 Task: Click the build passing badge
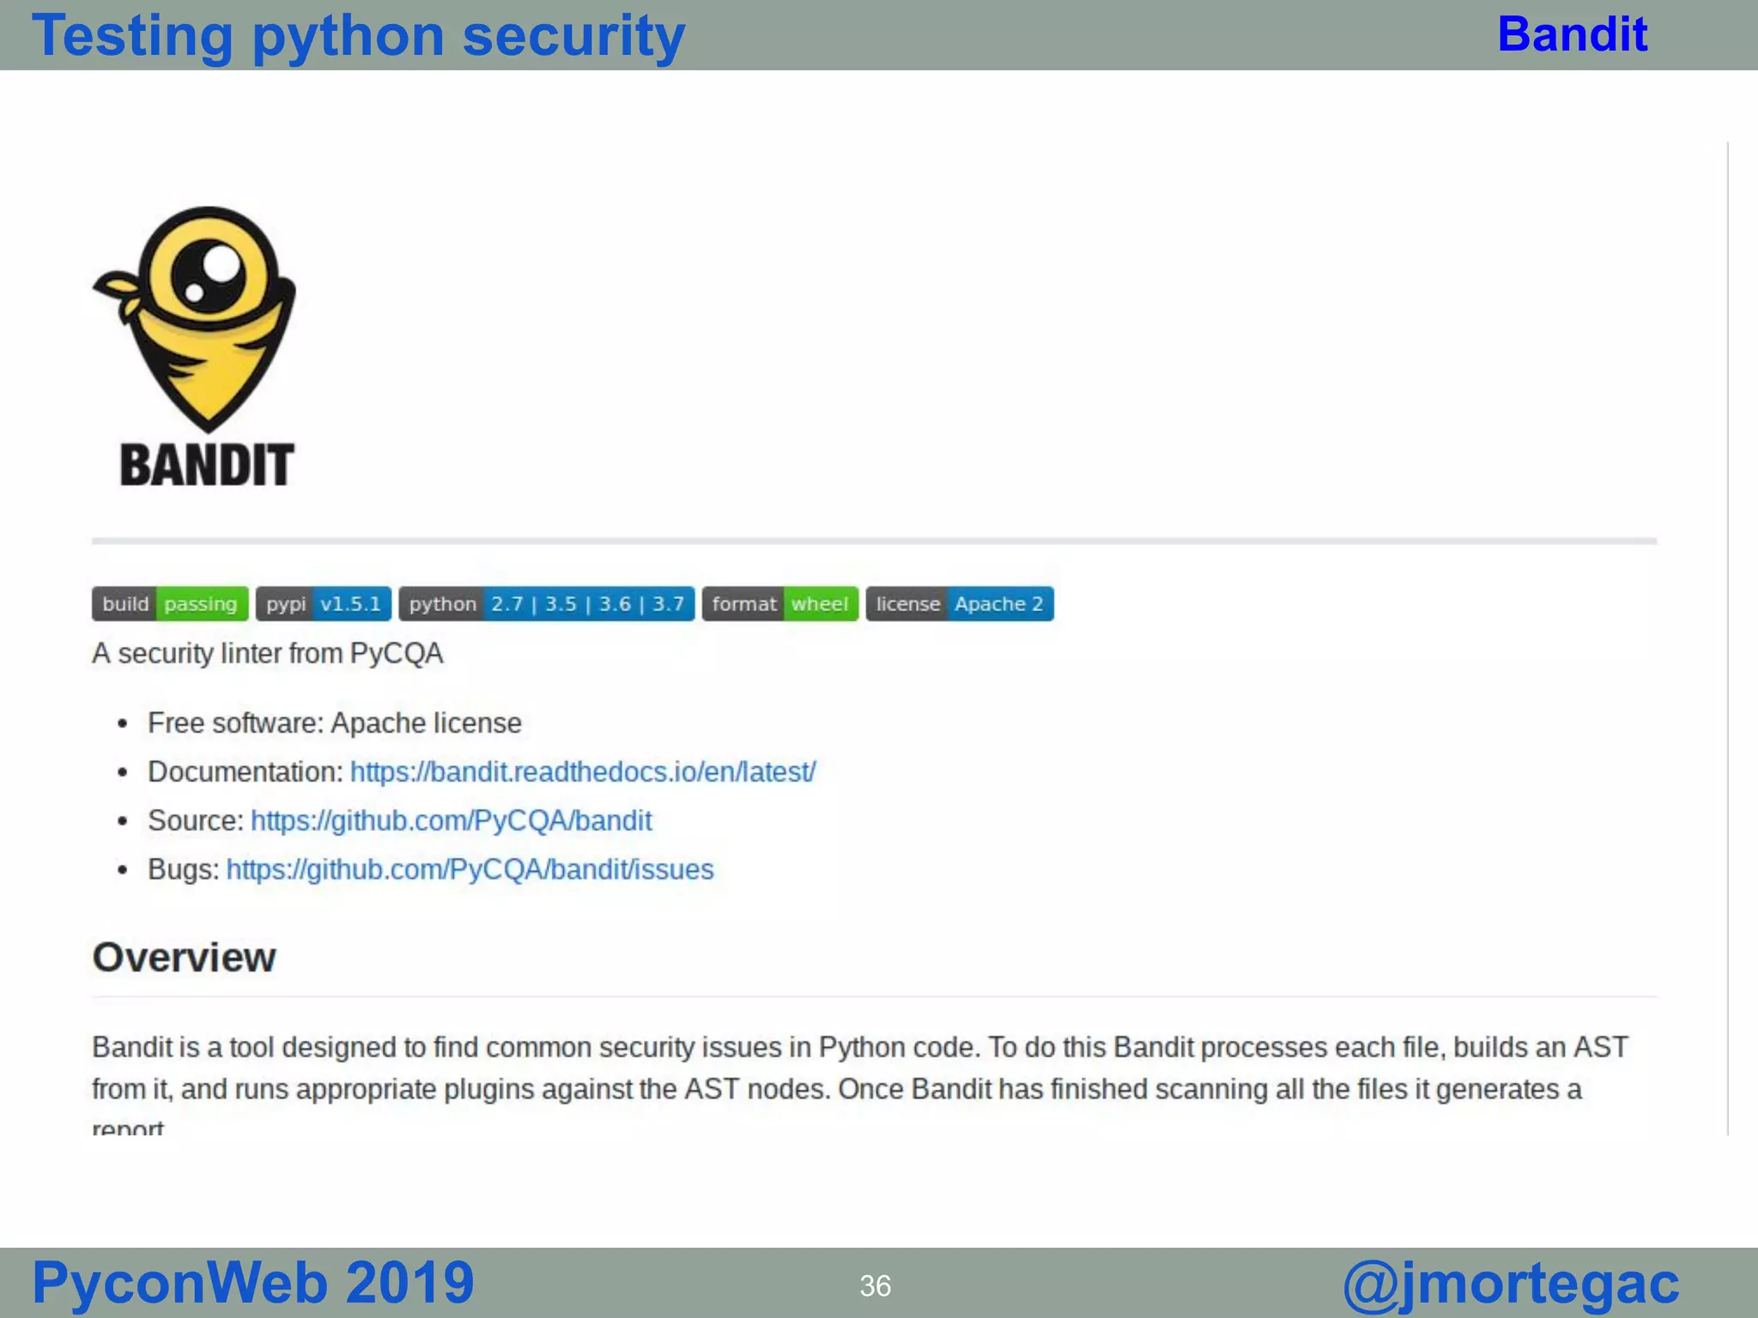click(x=170, y=603)
